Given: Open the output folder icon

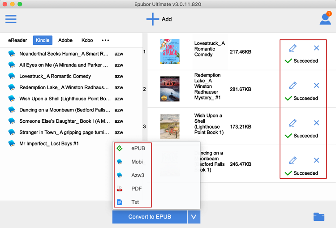Looking at the screenshot, I should click(319, 217).
